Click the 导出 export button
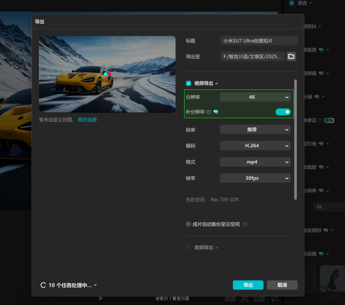 tap(248, 285)
